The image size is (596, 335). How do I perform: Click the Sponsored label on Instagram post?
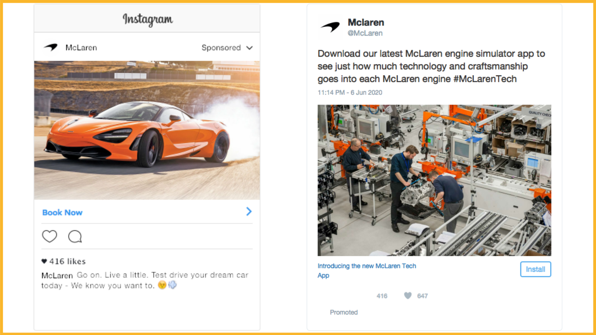click(x=221, y=48)
